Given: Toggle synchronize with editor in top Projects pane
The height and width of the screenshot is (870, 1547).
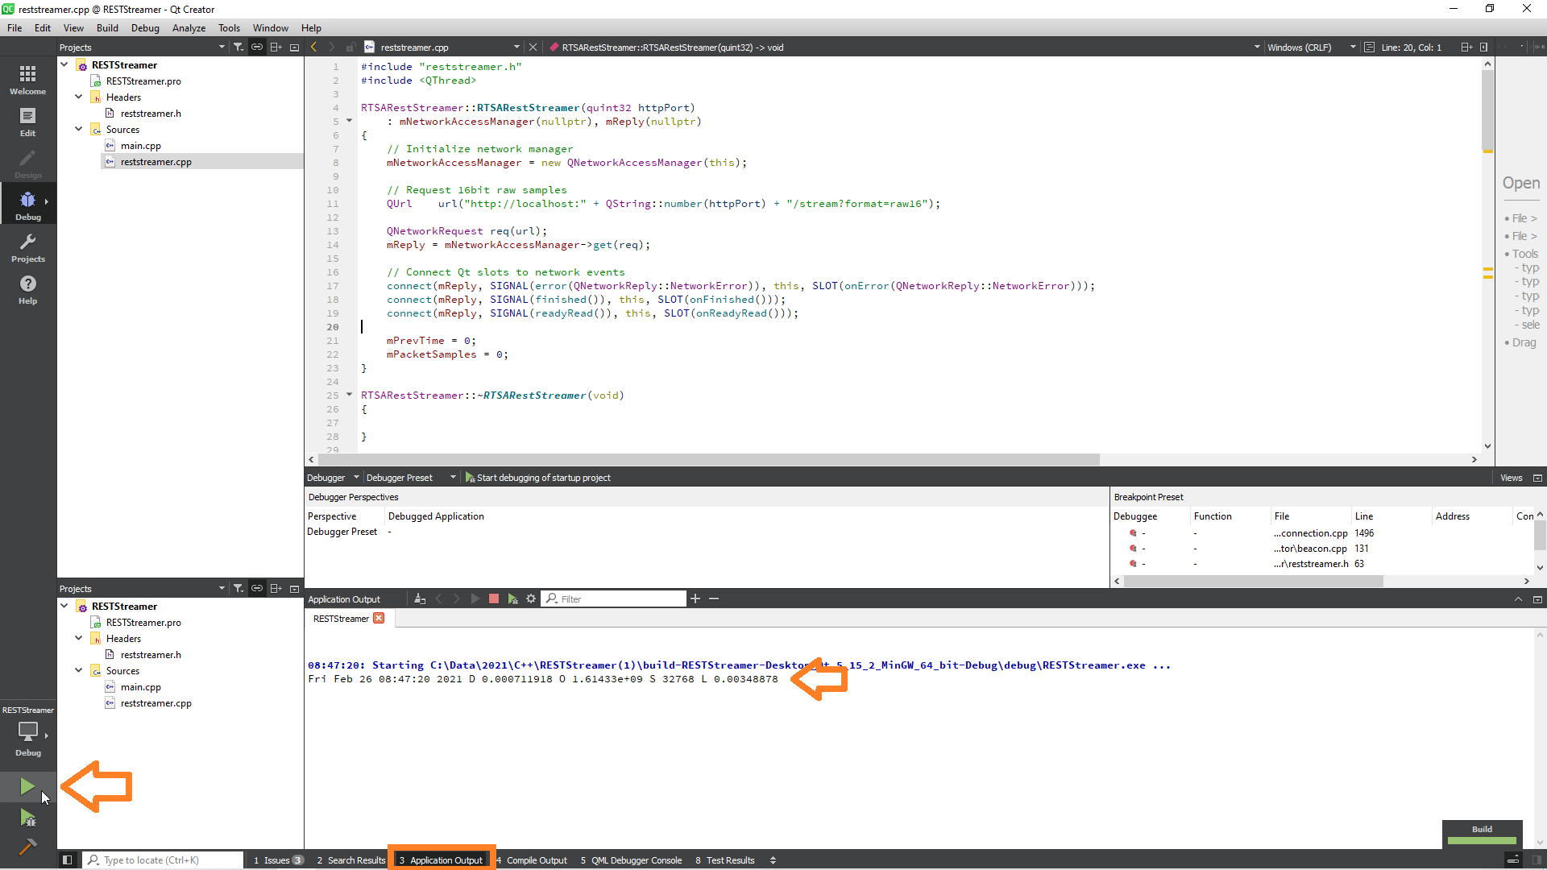Looking at the screenshot, I should (257, 47).
